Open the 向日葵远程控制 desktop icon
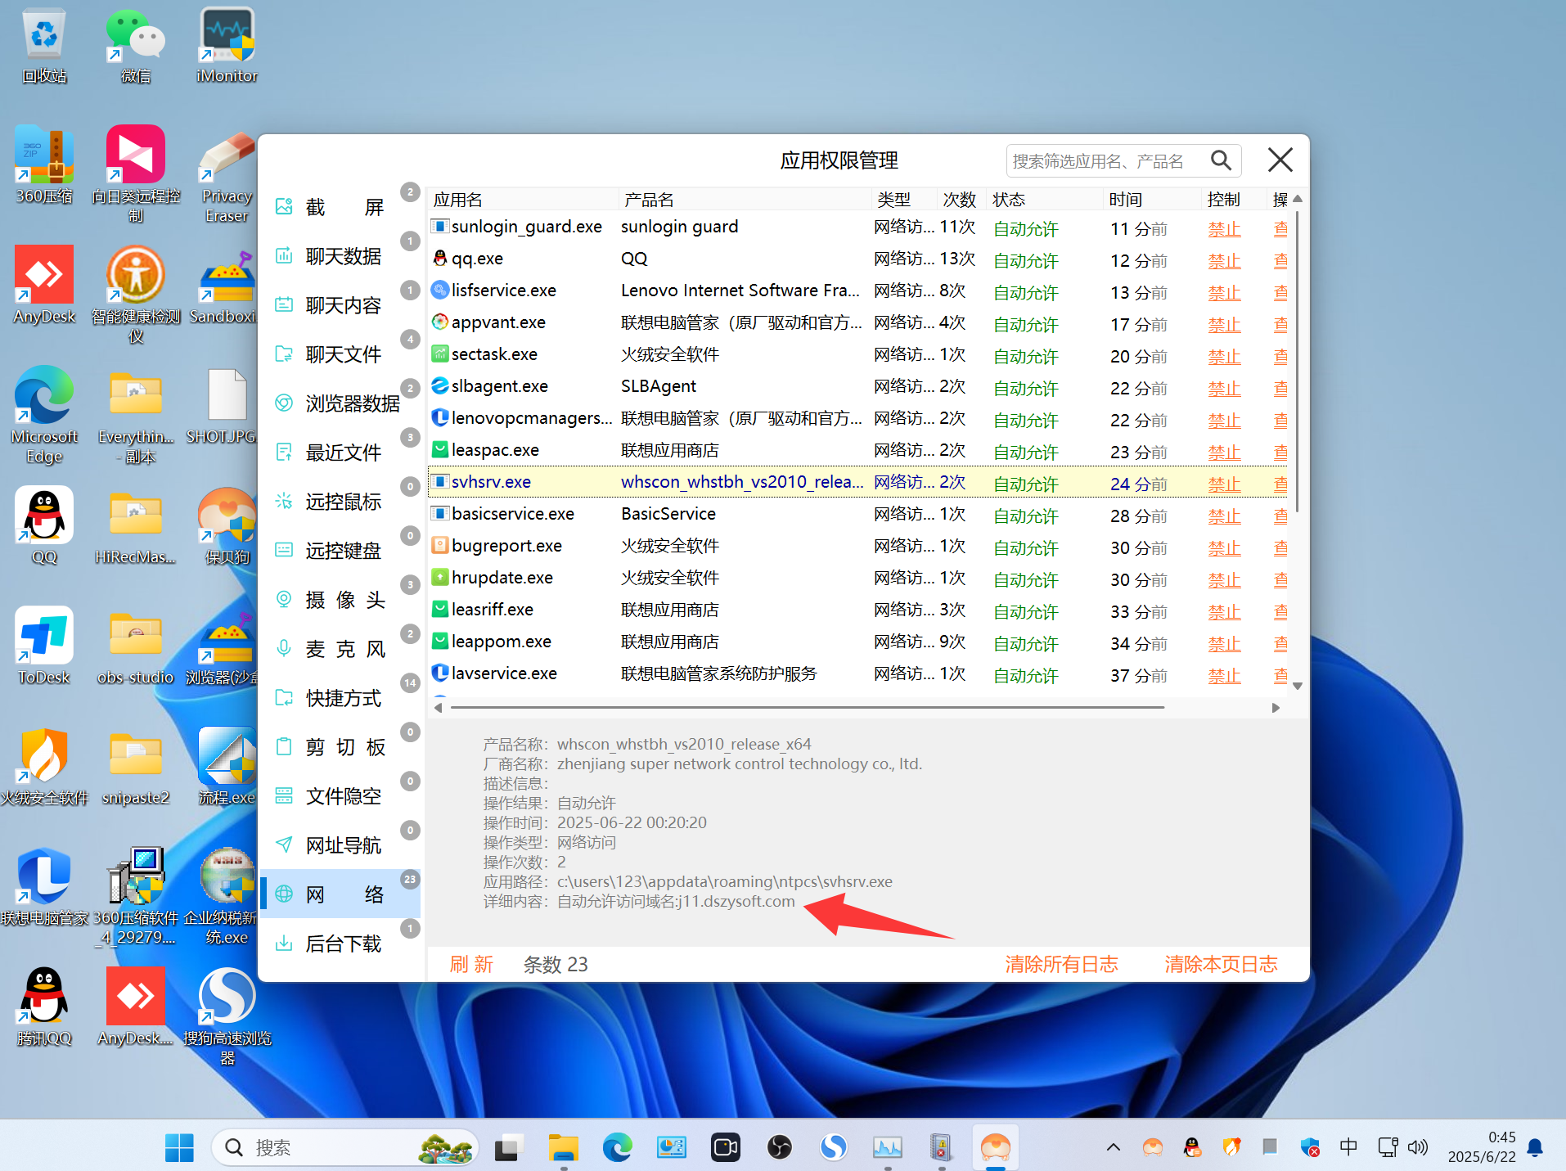The image size is (1566, 1171). (136, 173)
